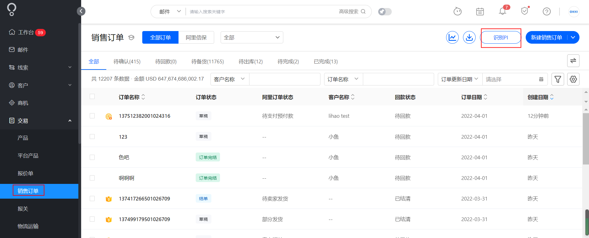
Task: Click the search keyword input field
Action: click(261, 12)
